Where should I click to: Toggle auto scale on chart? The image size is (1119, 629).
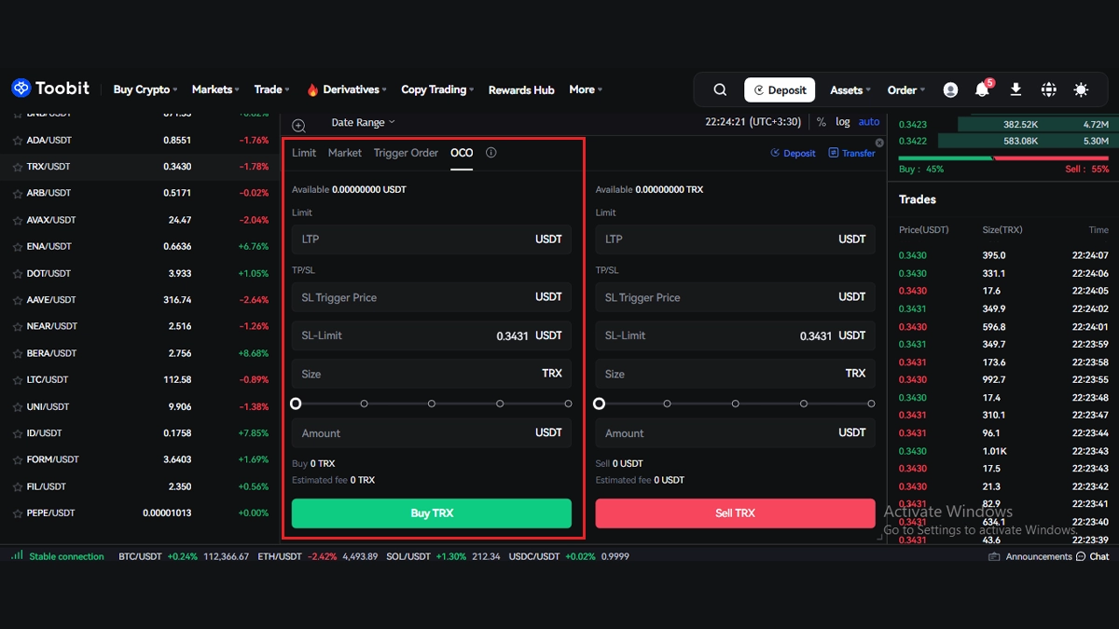pyautogui.click(x=869, y=122)
